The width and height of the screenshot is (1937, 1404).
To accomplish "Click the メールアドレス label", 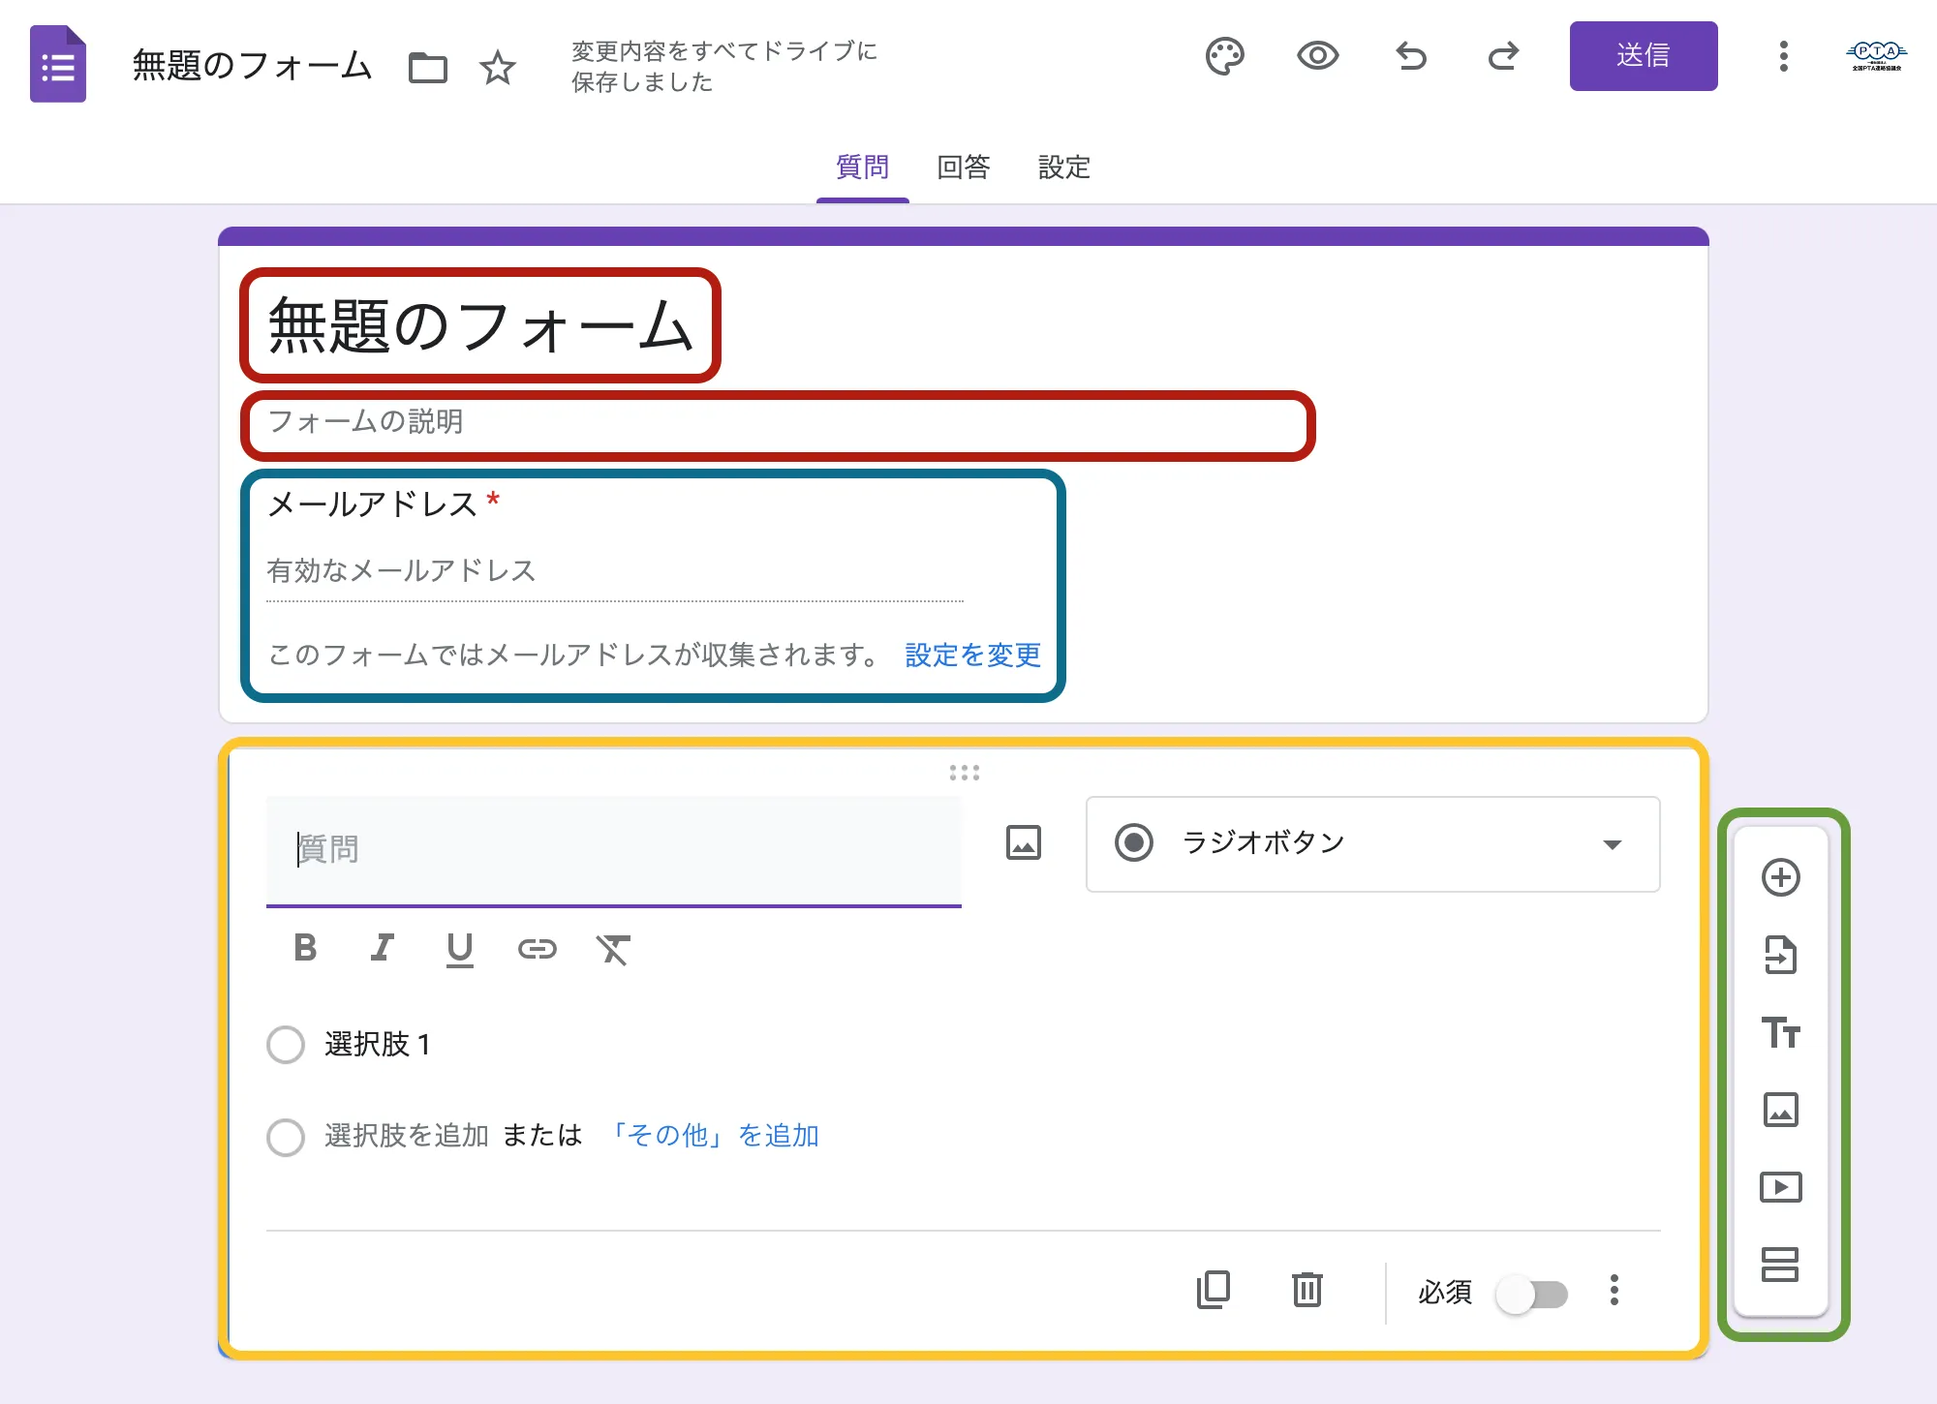I will [372, 504].
